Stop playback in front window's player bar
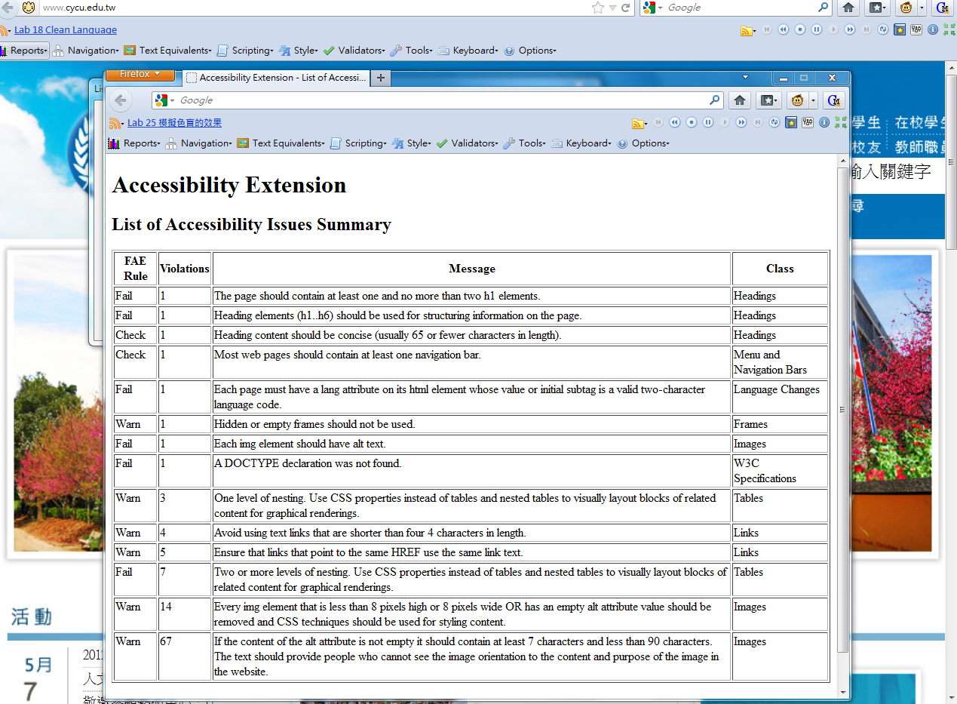The image size is (957, 704). click(692, 122)
